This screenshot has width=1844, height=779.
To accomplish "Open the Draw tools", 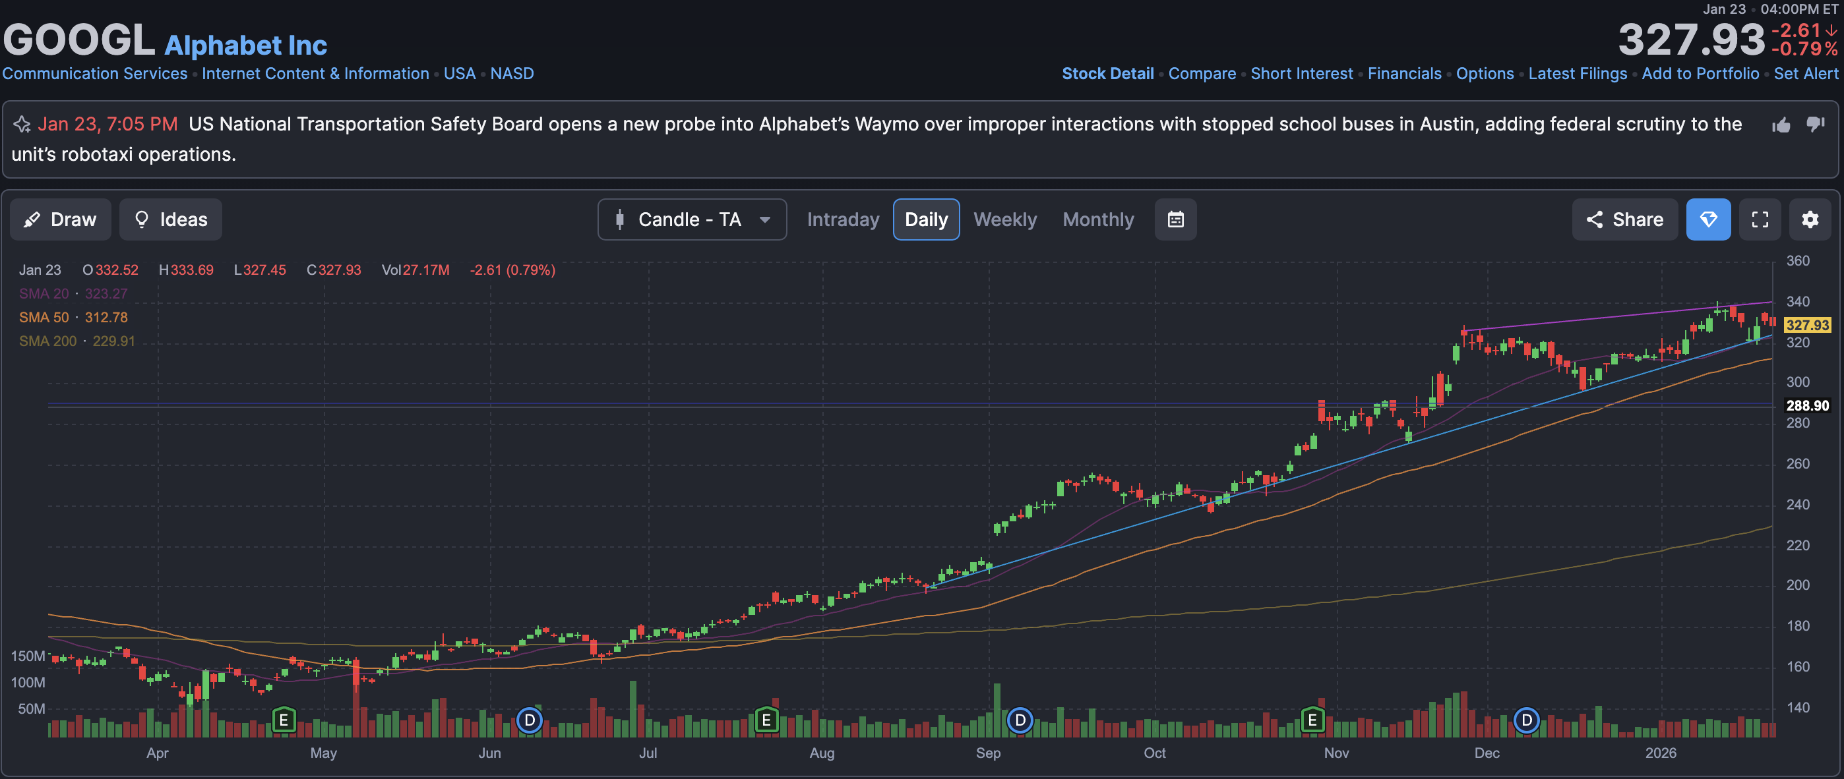I will point(61,219).
